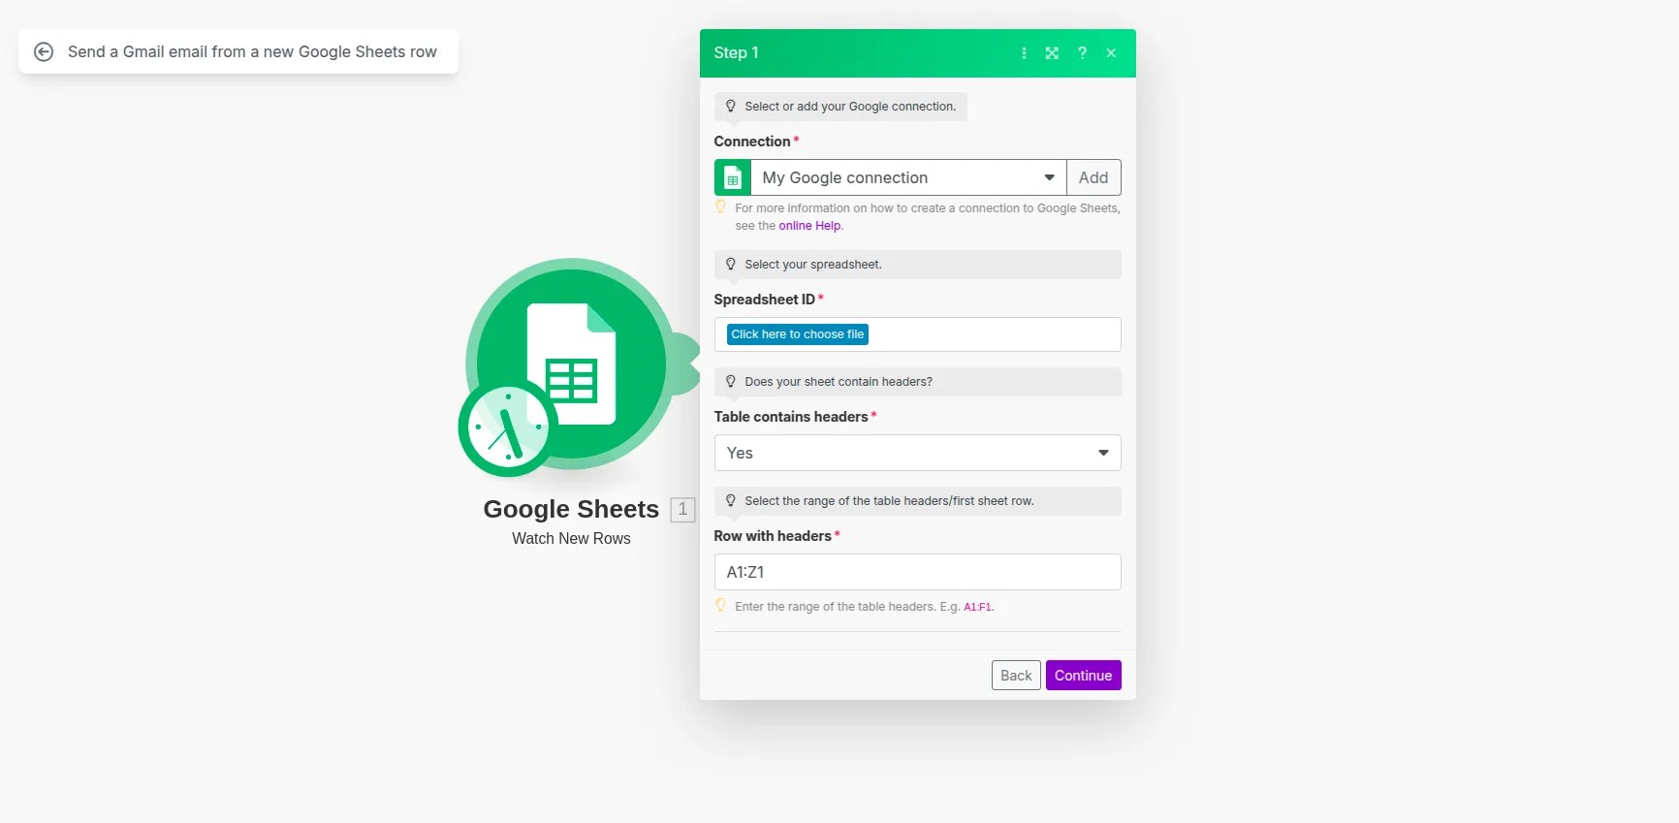Click the 'Step 1' header title
Image resolution: width=1679 pixels, height=823 pixels.
pyautogui.click(x=736, y=53)
